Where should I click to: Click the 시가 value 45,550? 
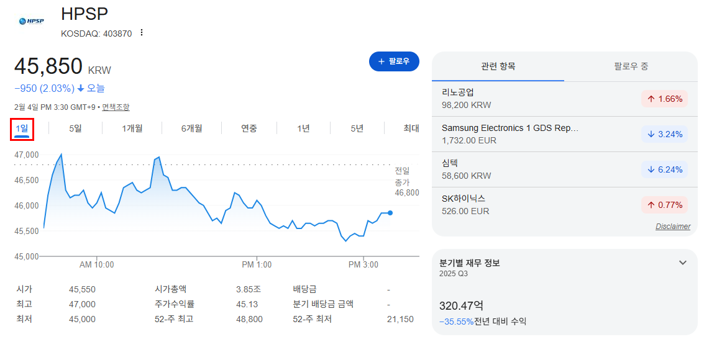[x=82, y=290]
